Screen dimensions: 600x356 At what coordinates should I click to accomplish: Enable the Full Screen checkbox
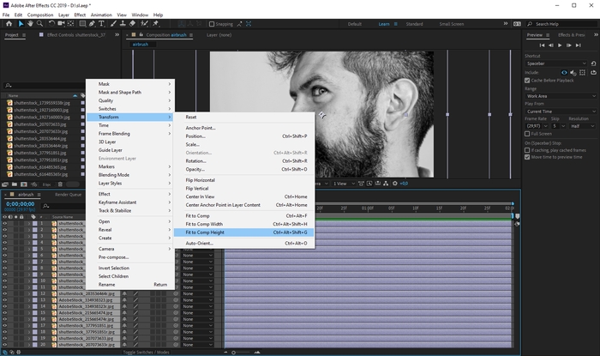[527, 134]
